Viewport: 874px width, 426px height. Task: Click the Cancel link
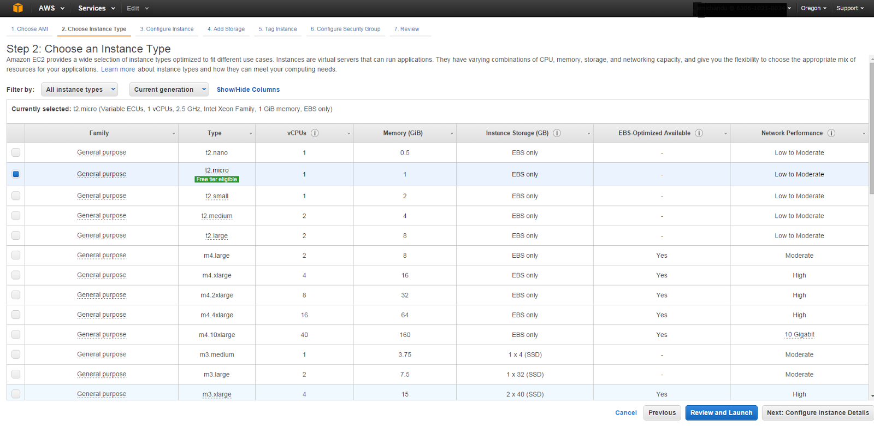point(626,413)
